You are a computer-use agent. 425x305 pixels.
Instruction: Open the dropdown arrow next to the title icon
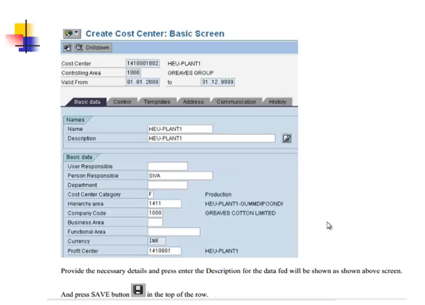(77, 34)
